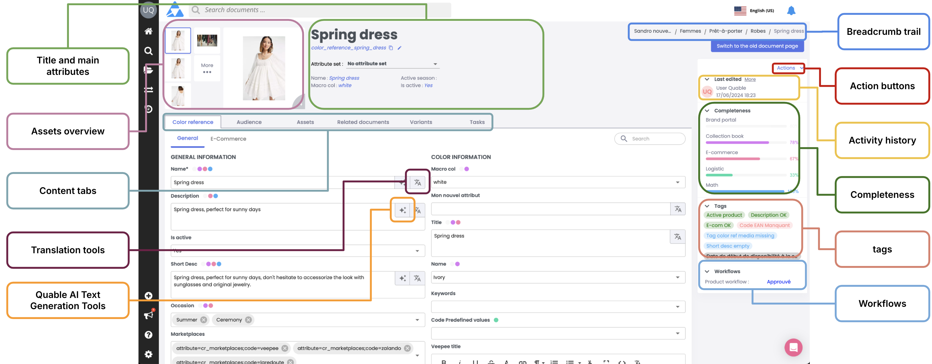This screenshot has width=932, height=364.
Task: Switch to the Variants tab
Action: [x=421, y=122]
